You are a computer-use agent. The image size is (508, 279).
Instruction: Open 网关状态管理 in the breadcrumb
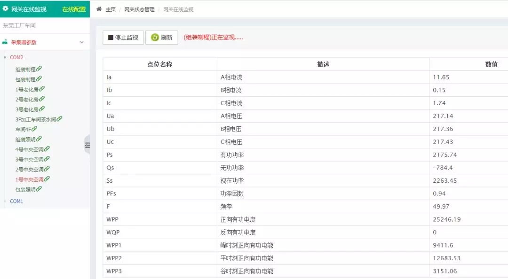tap(140, 9)
